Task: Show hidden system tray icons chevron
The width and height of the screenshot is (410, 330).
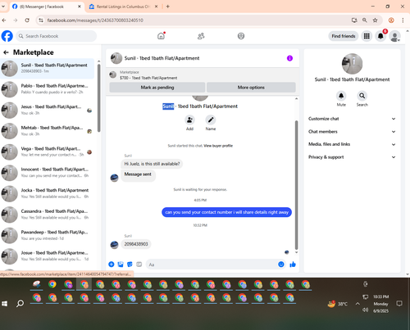Action: 358,304
